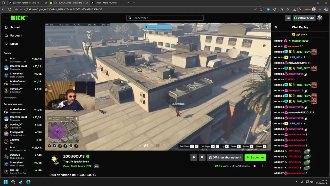Click KHALILCHERNI username in chat
The image size is (330, 186).
[298, 63]
